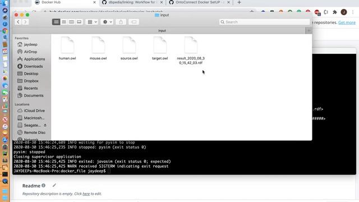Switch Finder to icon view
Image resolution: width=359 pixels, height=202 pixels.
pos(56,22)
